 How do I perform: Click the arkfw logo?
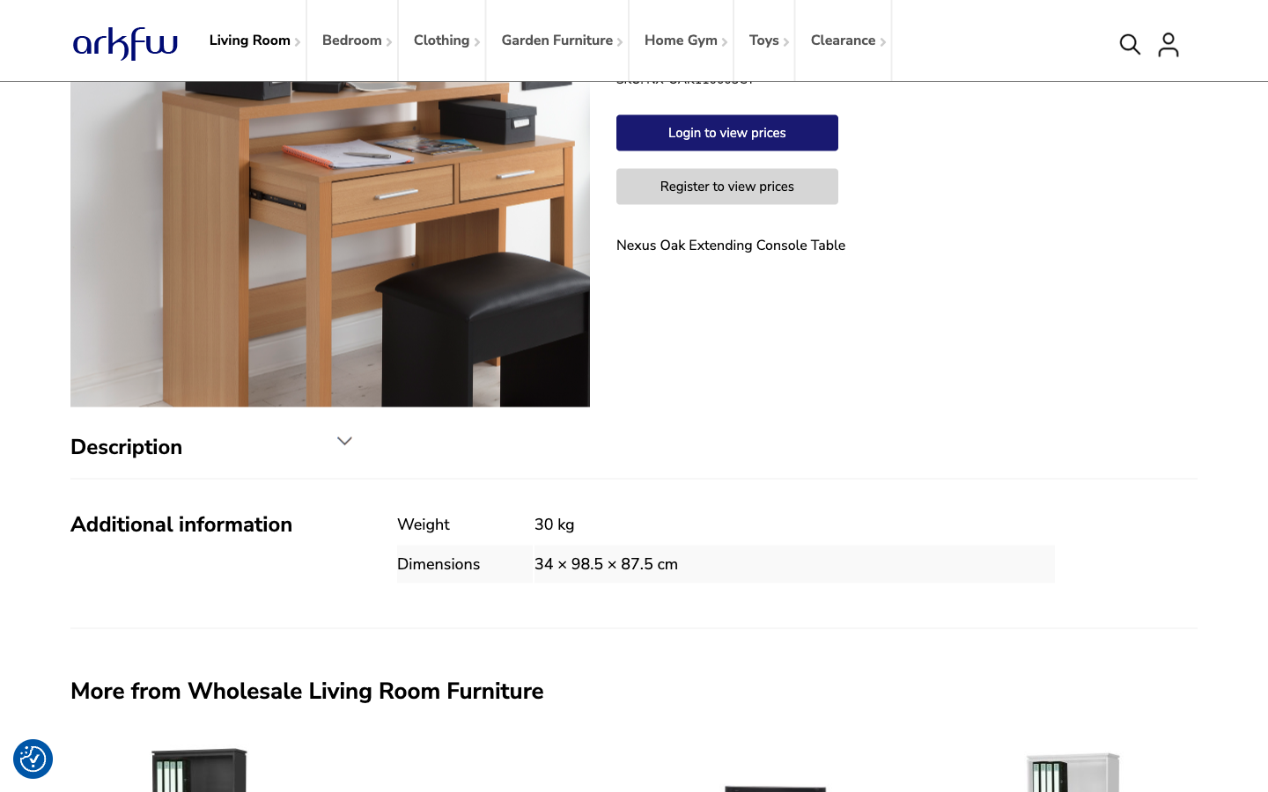[125, 43]
